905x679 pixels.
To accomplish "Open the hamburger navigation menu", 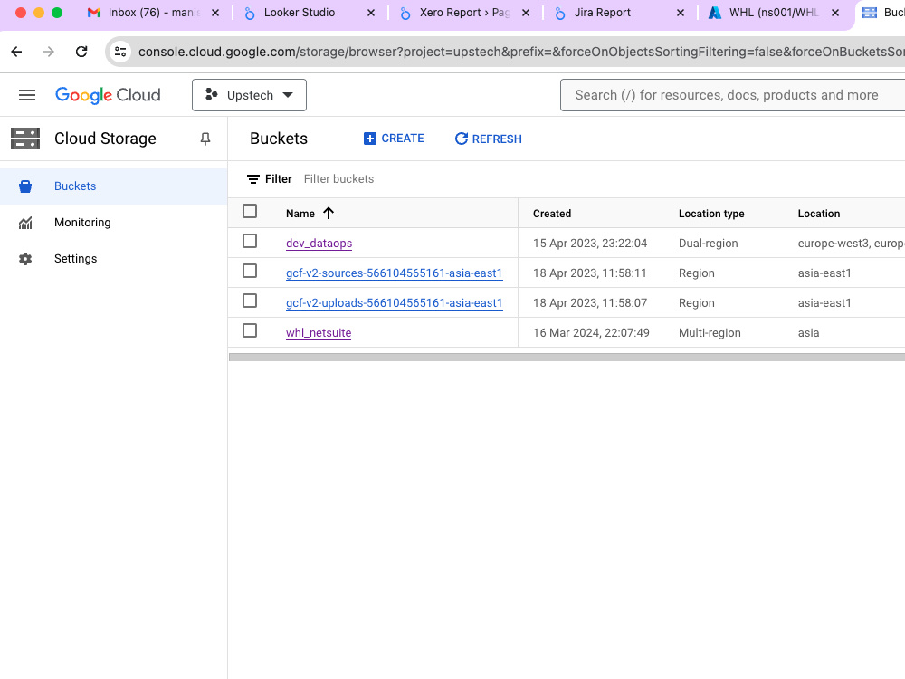I will coord(27,95).
